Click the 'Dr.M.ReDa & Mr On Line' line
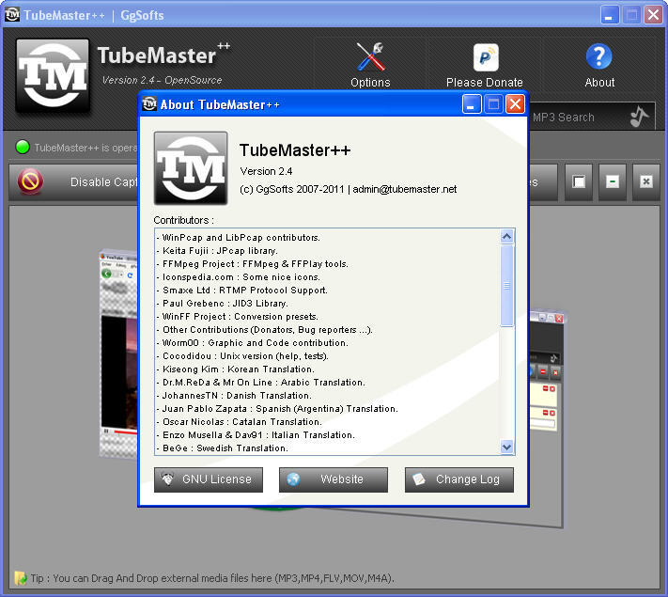The image size is (668, 597). (x=261, y=383)
